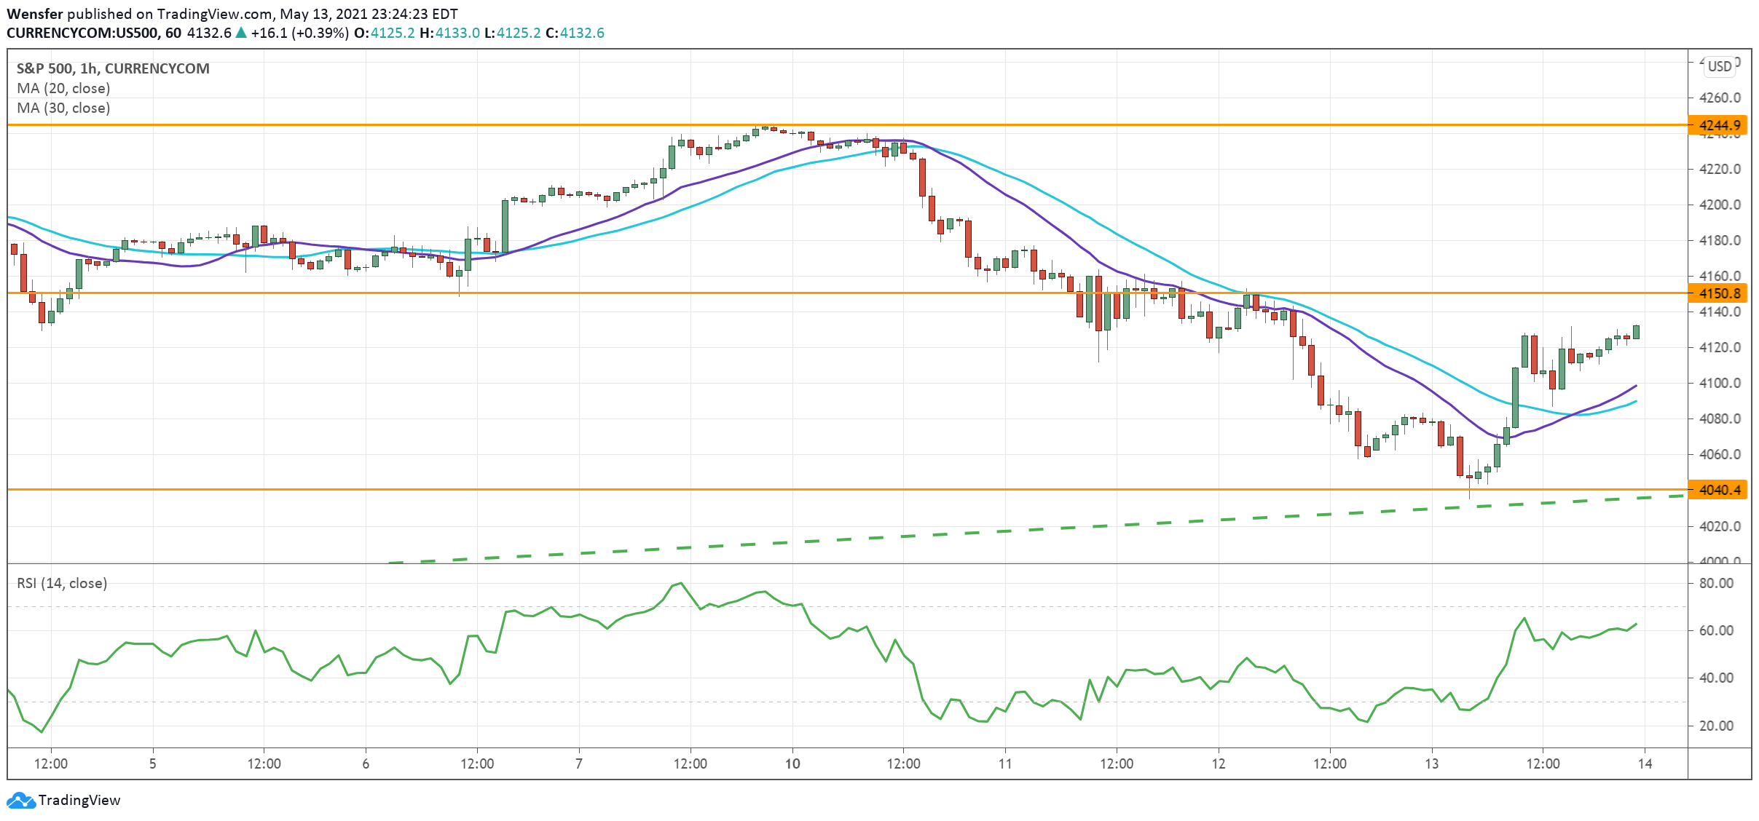Screen dimensions: 1759x821
Task: Click the Wensfer author name
Action: click(x=34, y=14)
